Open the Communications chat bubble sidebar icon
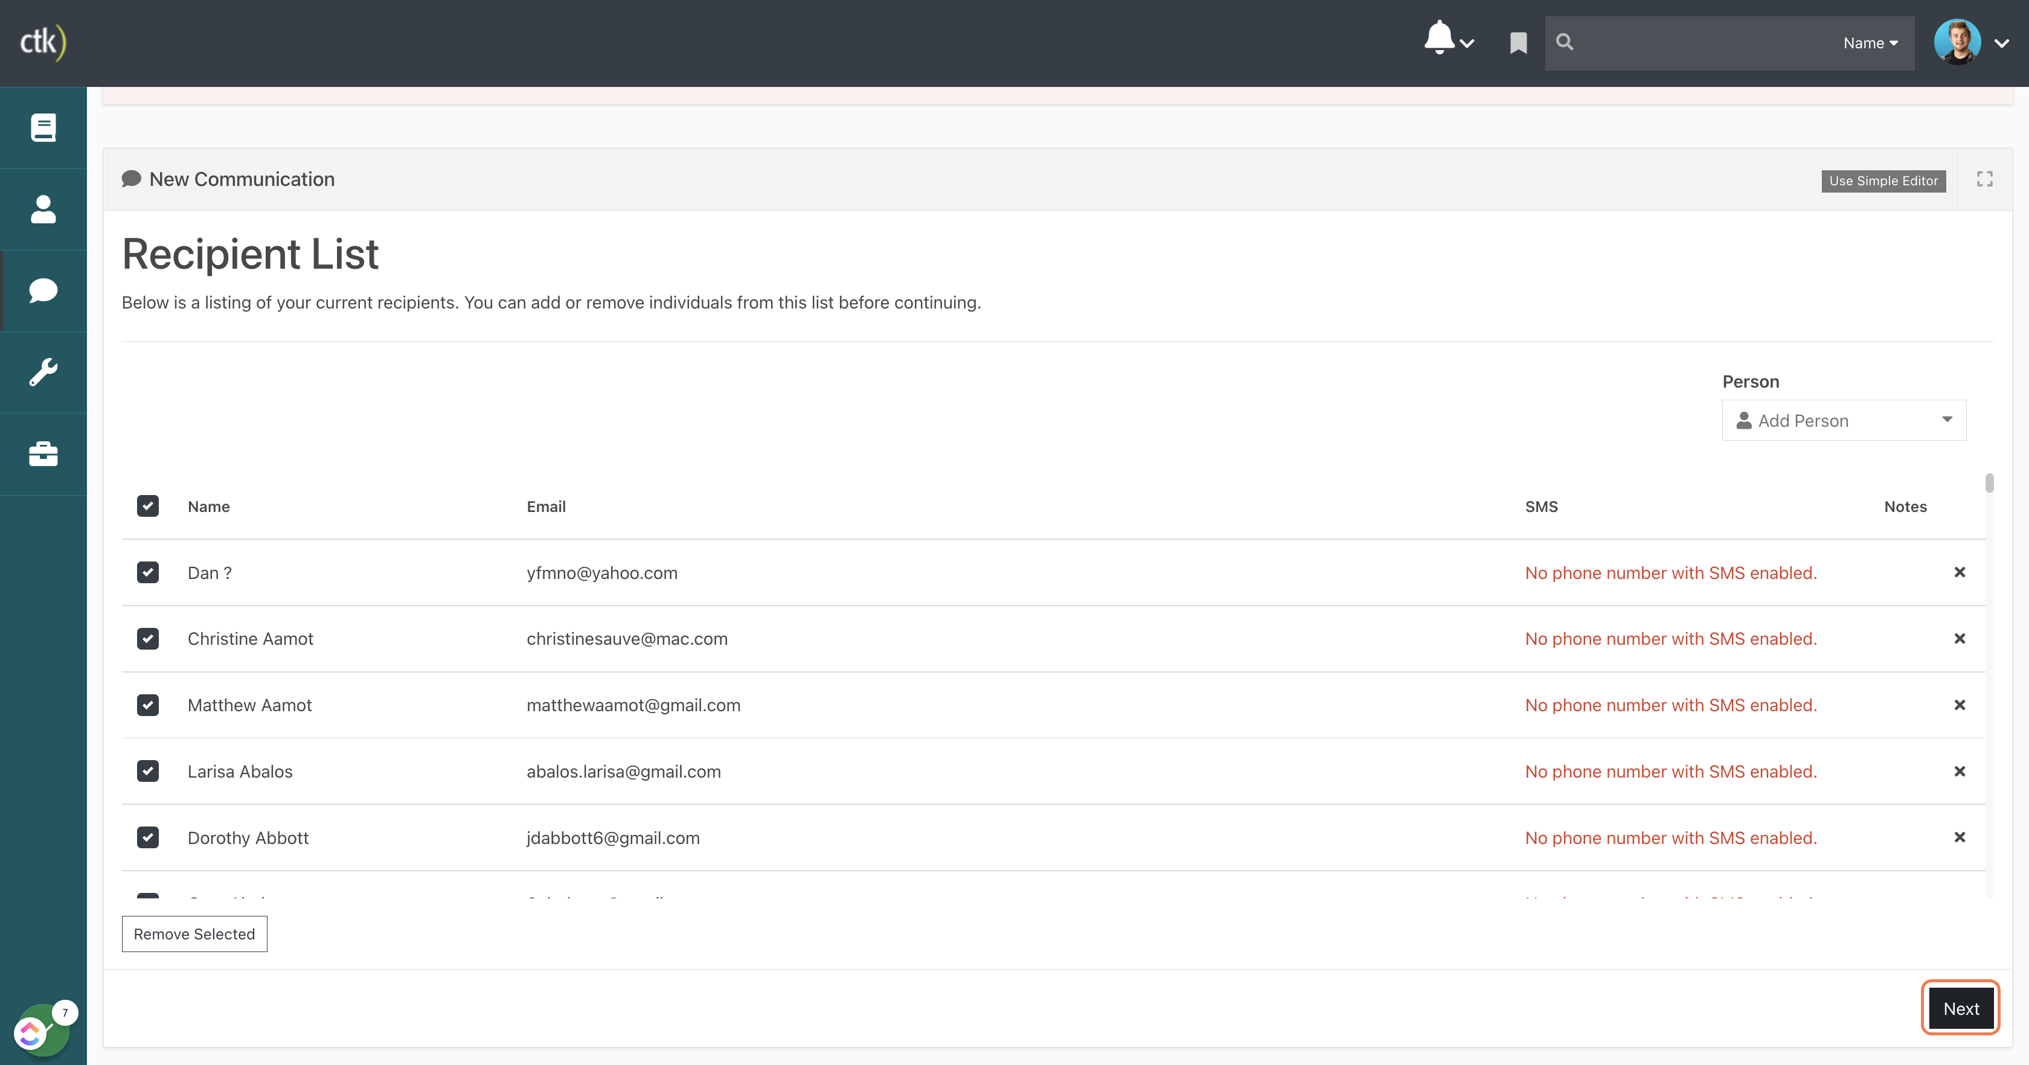This screenshot has height=1065, width=2029. tap(43, 290)
